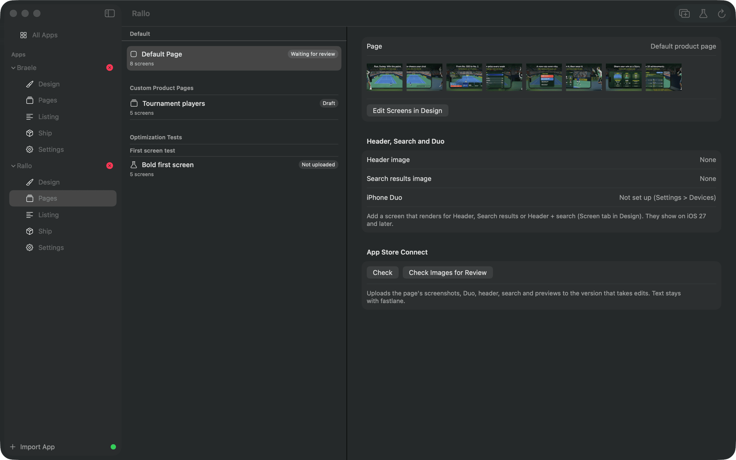Open Ship under Braele
The height and width of the screenshot is (460, 736).
point(63,133)
